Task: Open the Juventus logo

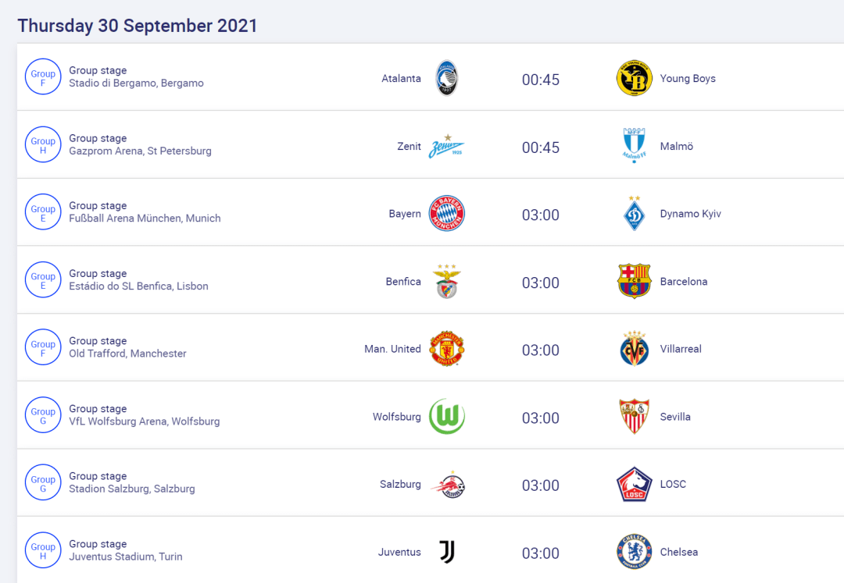Action: (447, 552)
